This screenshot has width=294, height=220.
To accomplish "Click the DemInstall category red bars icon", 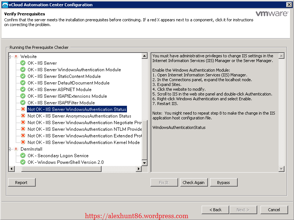I will click(16, 149).
